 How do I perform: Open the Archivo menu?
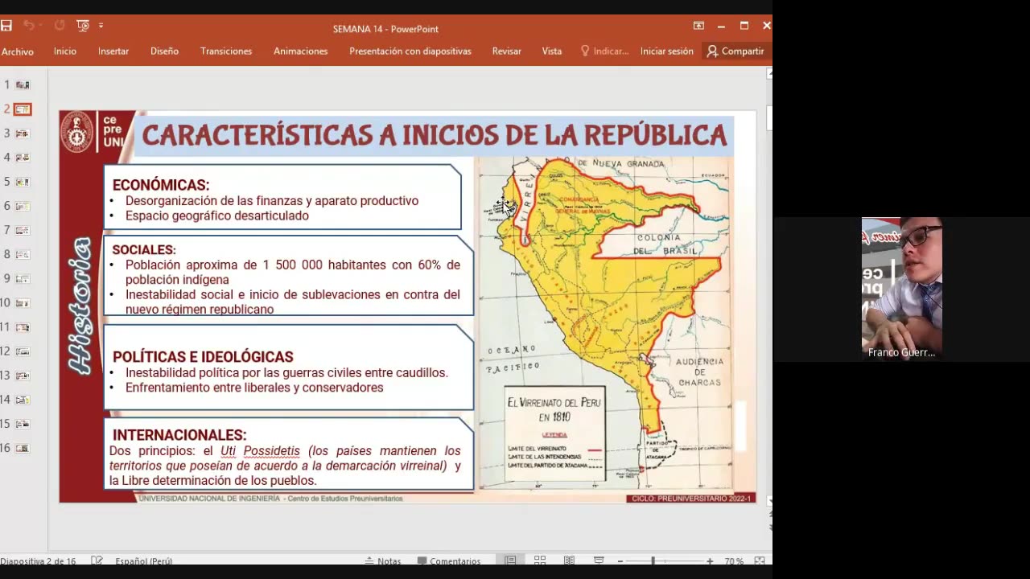point(18,51)
